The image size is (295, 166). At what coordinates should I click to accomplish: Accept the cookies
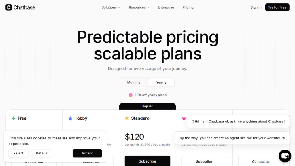pos(87,153)
